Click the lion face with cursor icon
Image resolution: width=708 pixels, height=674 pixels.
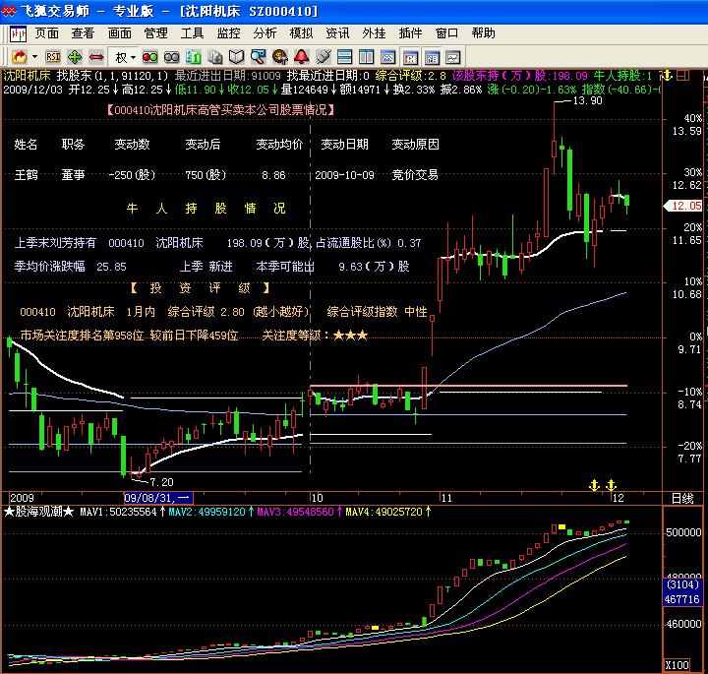pos(280,57)
